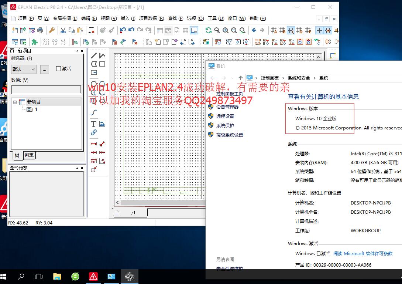Go to previous page with blue back arrow
The width and height of the screenshot is (402, 284).
coord(254,31)
